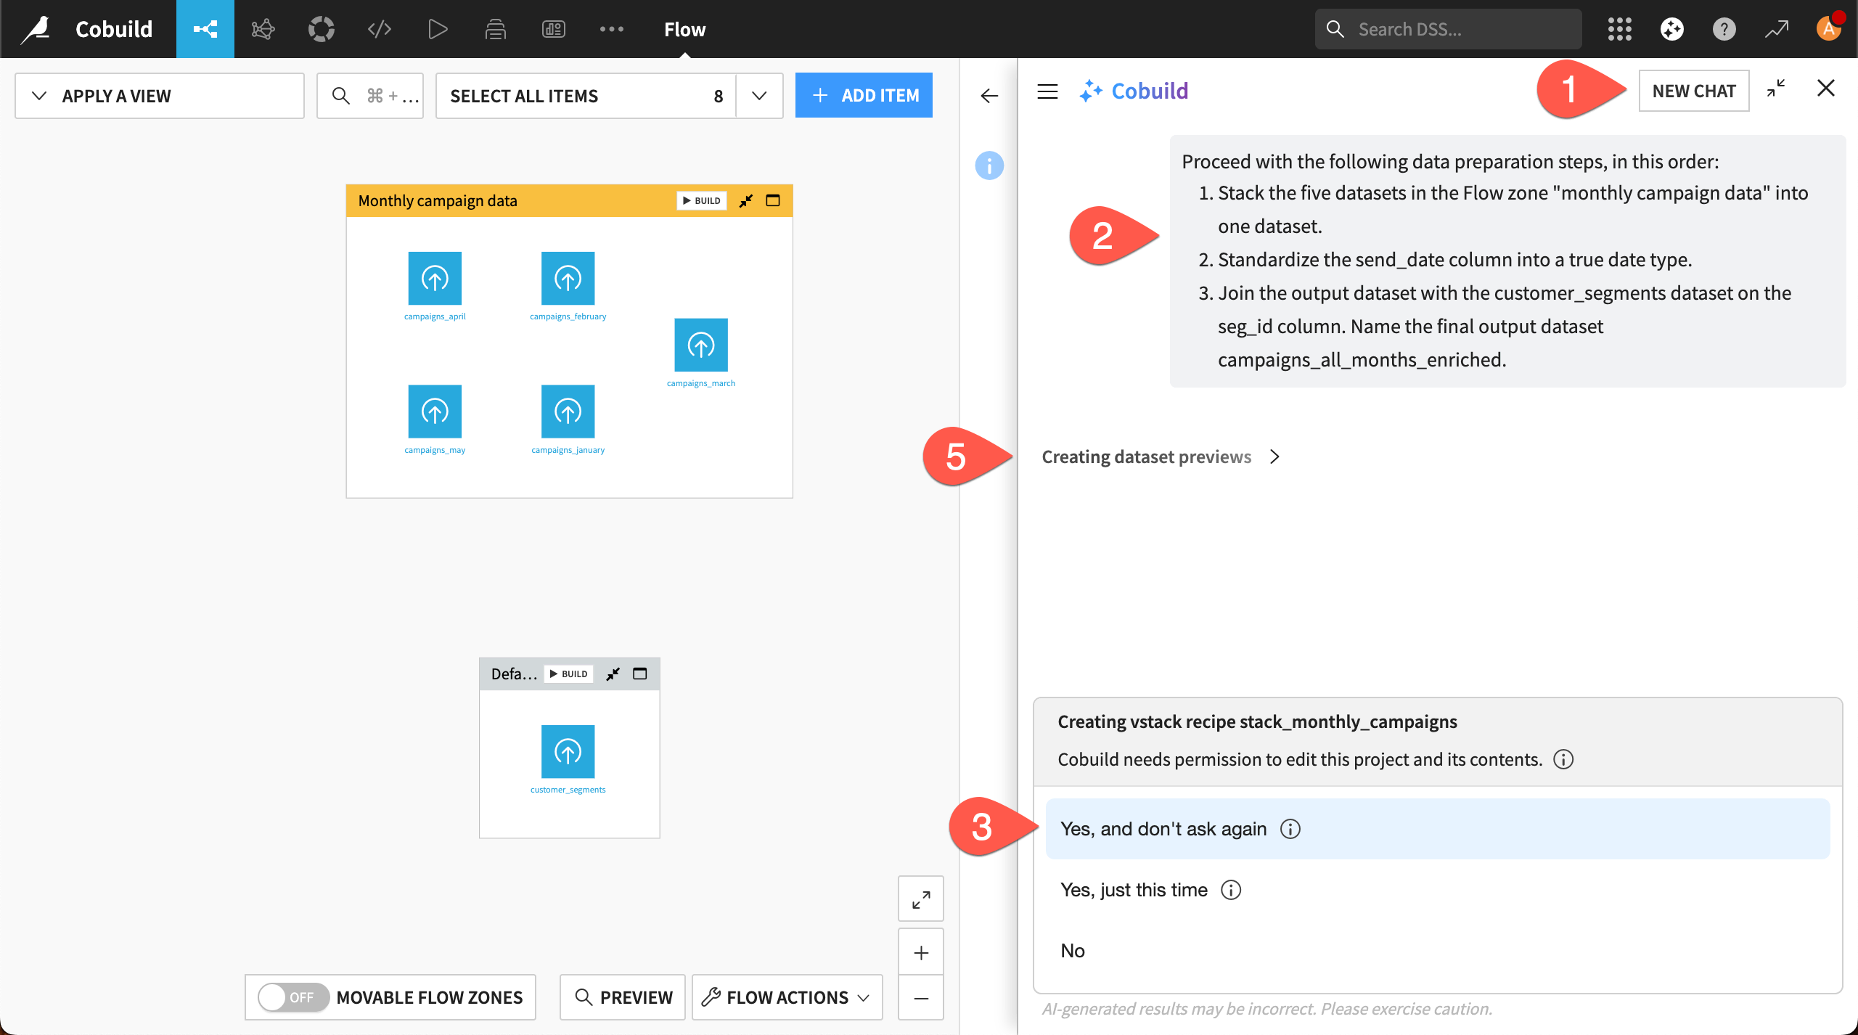Click the Dataiku bird logo
Image resolution: width=1858 pixels, height=1035 pixels.
point(36,29)
